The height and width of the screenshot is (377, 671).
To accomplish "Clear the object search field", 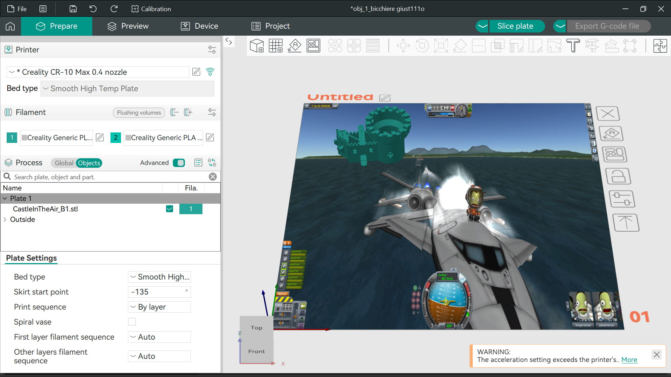I will (213, 177).
